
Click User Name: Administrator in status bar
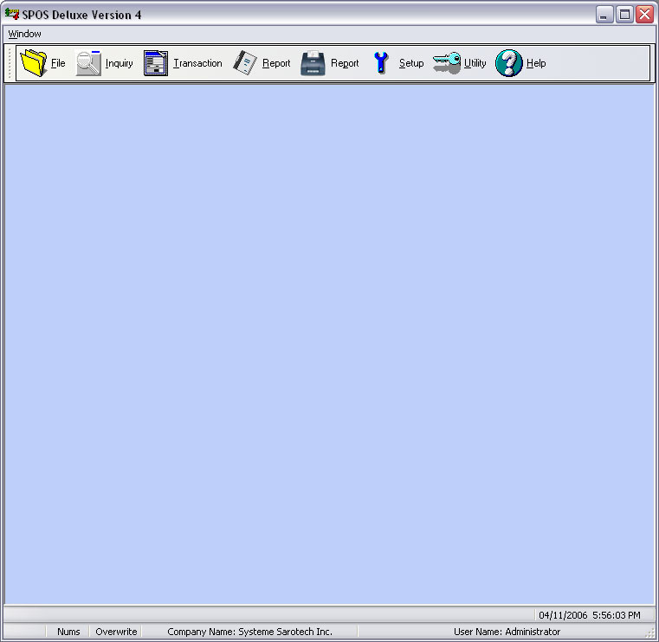pos(507,632)
